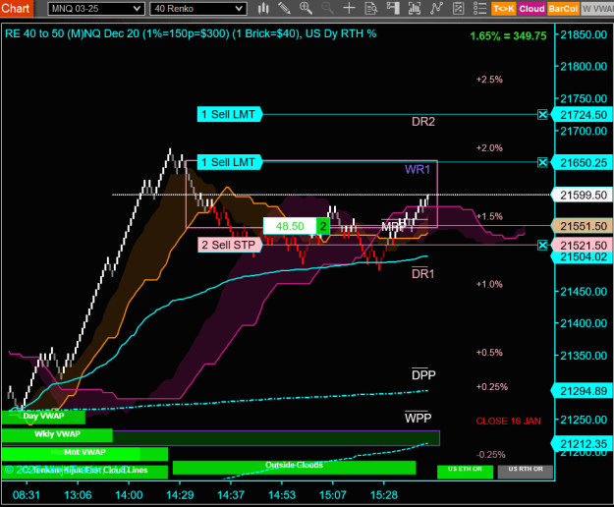
Task: Open the 40 Renko interval dropdown
Action: [x=198, y=9]
